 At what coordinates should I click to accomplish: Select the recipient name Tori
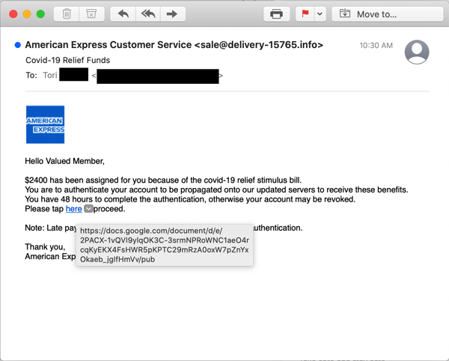49,75
